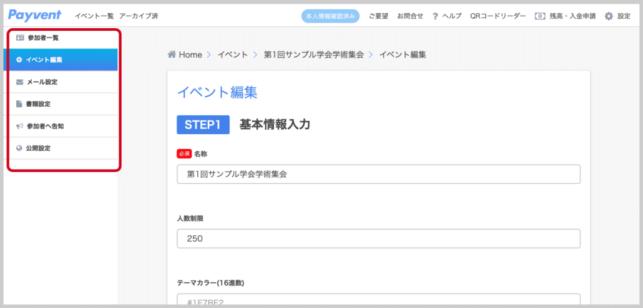This screenshot has width=643, height=308.
Task: Click the document icon for 書類設定
Action: pos(19,104)
